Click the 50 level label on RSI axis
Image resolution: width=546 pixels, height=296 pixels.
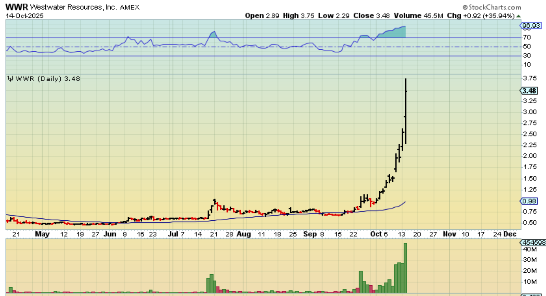tap(527, 46)
